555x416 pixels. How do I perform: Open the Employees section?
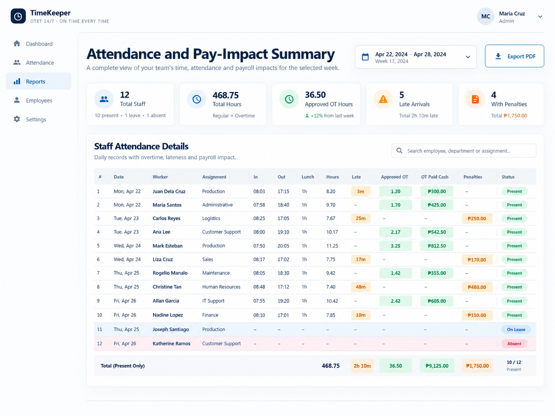point(39,100)
